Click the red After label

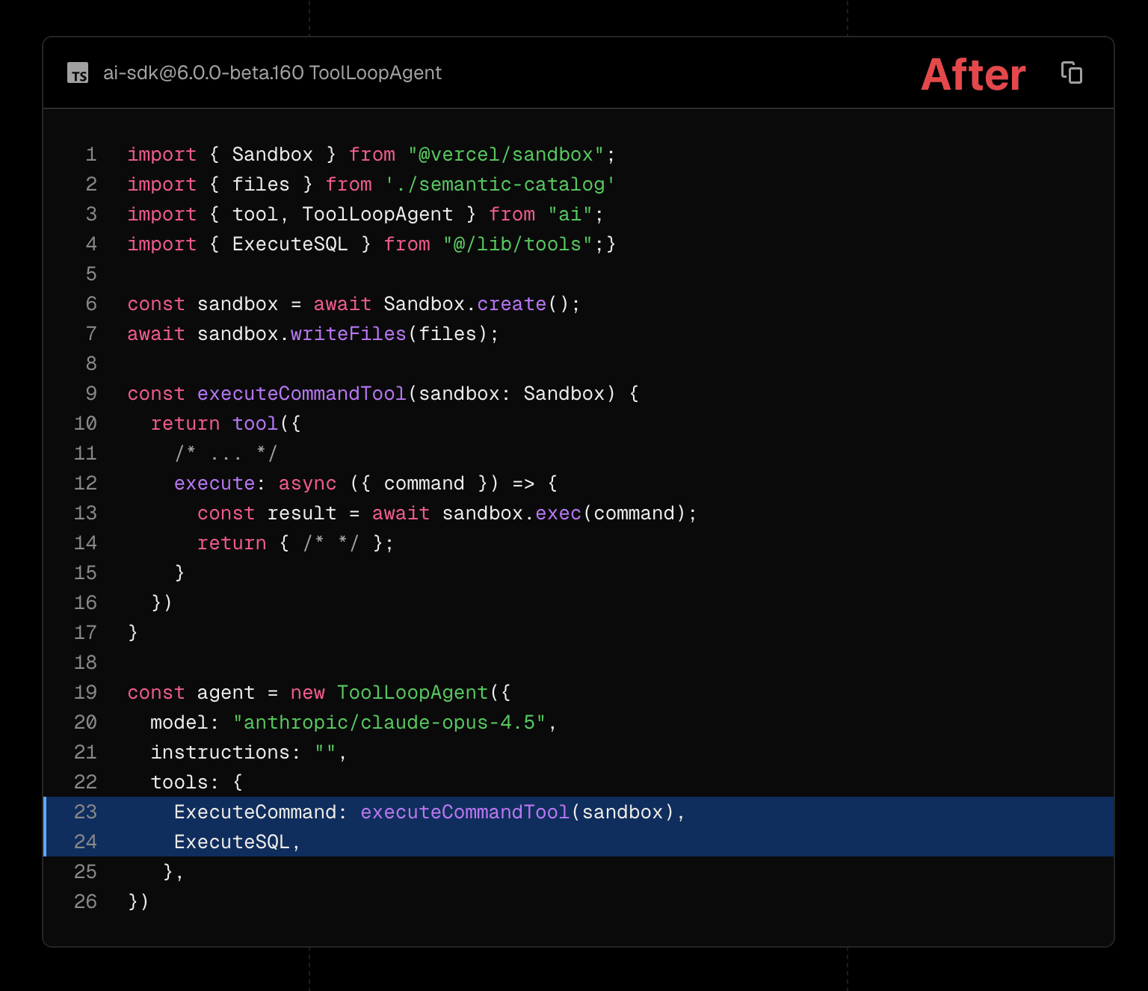[x=972, y=75]
